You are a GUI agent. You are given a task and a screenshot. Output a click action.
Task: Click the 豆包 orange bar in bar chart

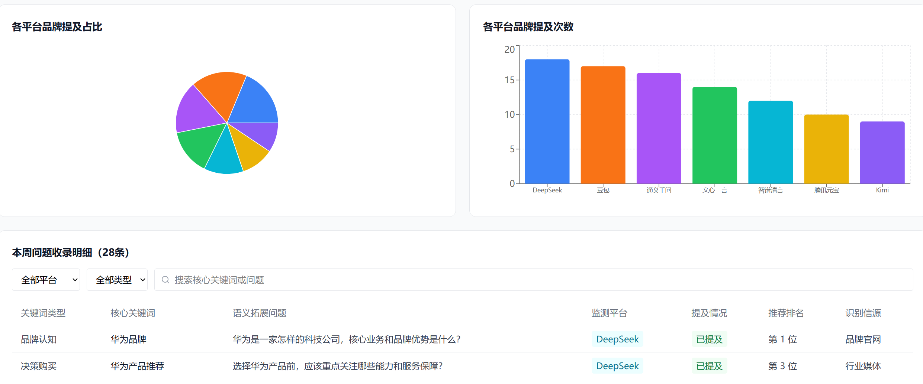click(x=603, y=125)
